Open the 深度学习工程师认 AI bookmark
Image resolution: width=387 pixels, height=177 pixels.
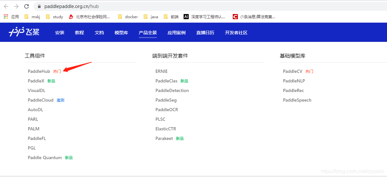[x=205, y=17]
